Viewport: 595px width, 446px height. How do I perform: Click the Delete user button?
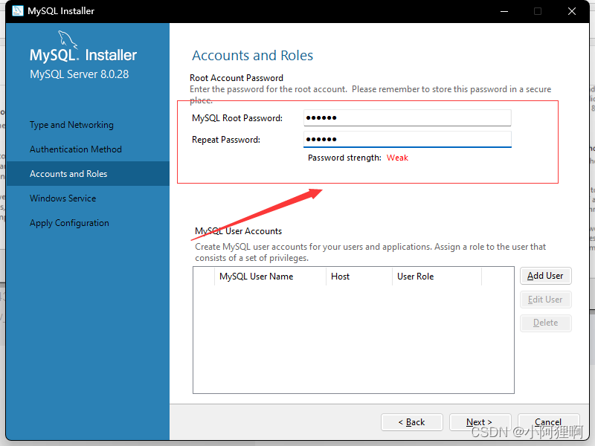click(x=545, y=323)
